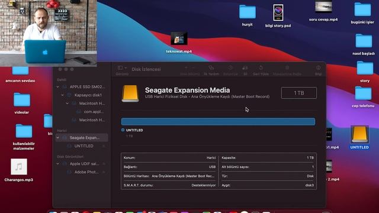Collapse the Apple UDIF sal... disk image
Viewport: 379px width, 213px height.
(58, 164)
